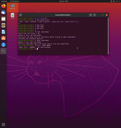Click the network status icon in top bar
The width and height of the screenshot is (121, 128).
point(111,1)
